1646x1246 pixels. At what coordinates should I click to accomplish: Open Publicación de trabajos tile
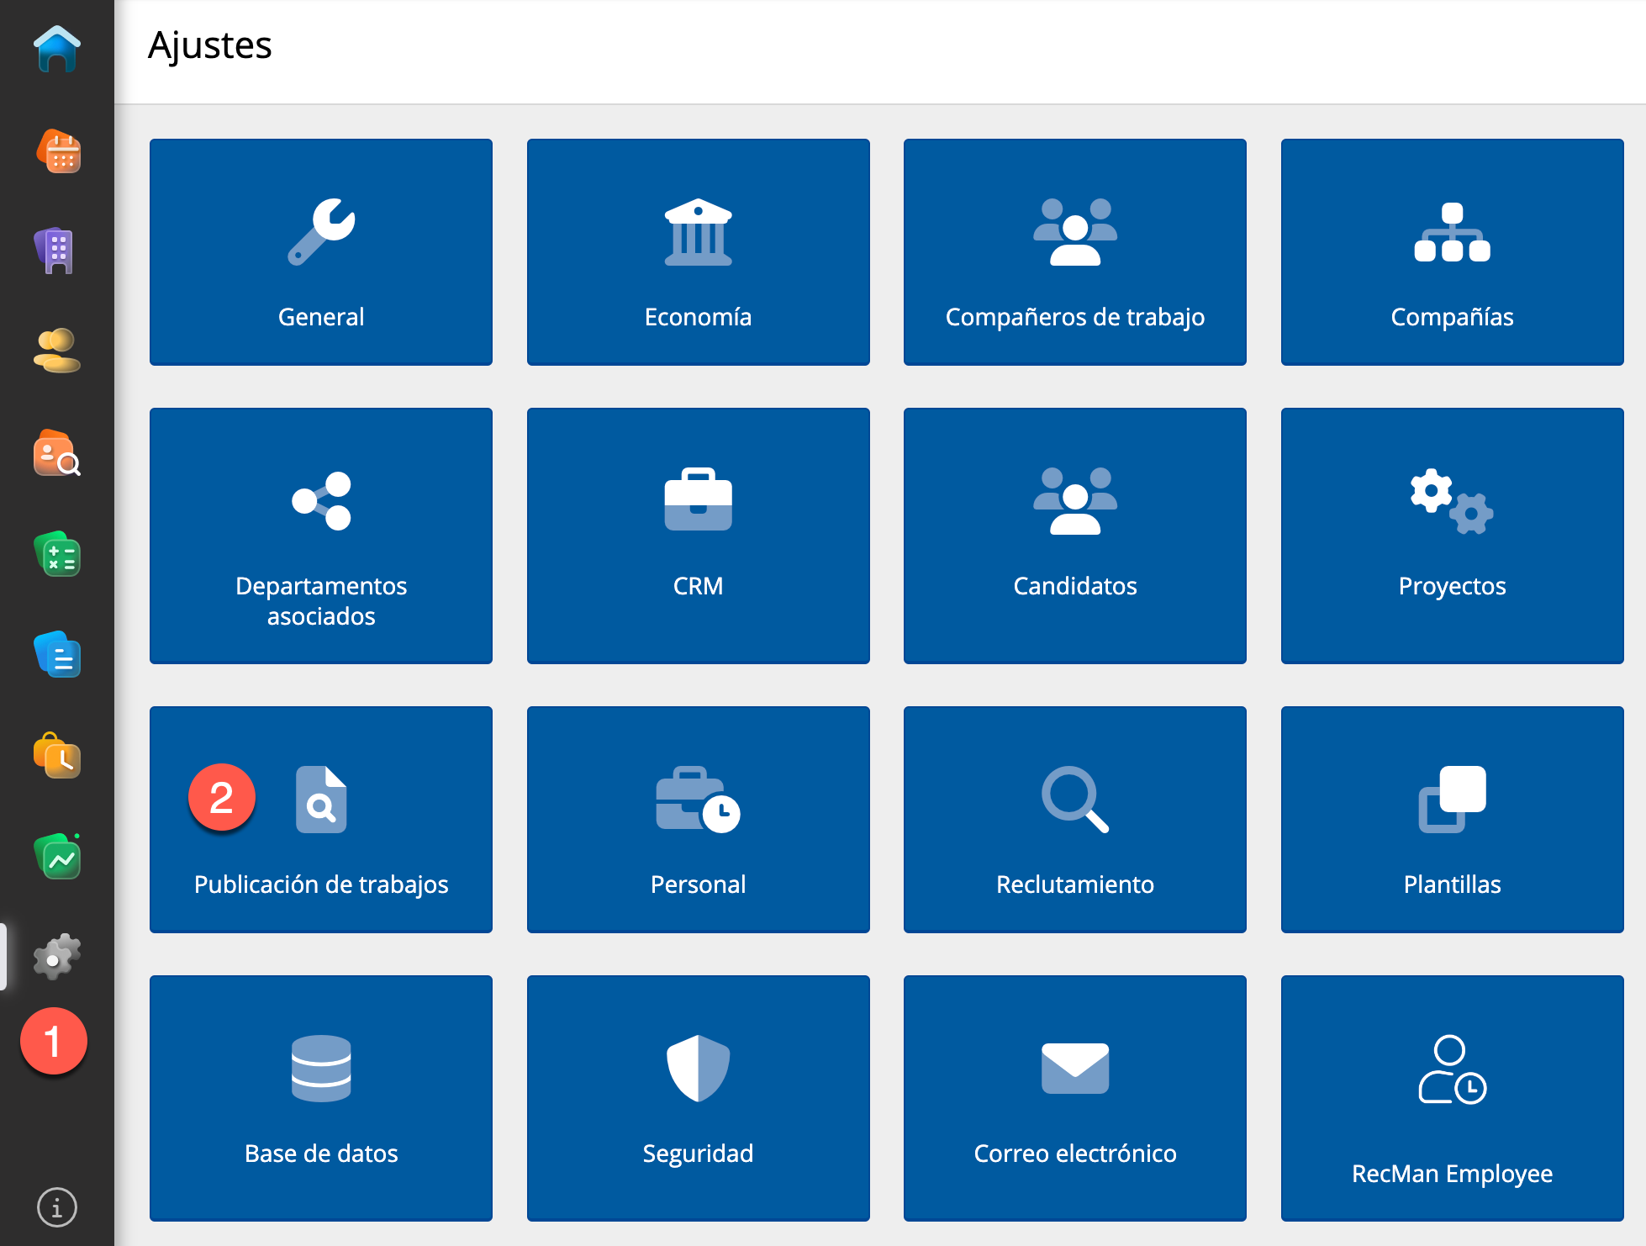coord(321,820)
